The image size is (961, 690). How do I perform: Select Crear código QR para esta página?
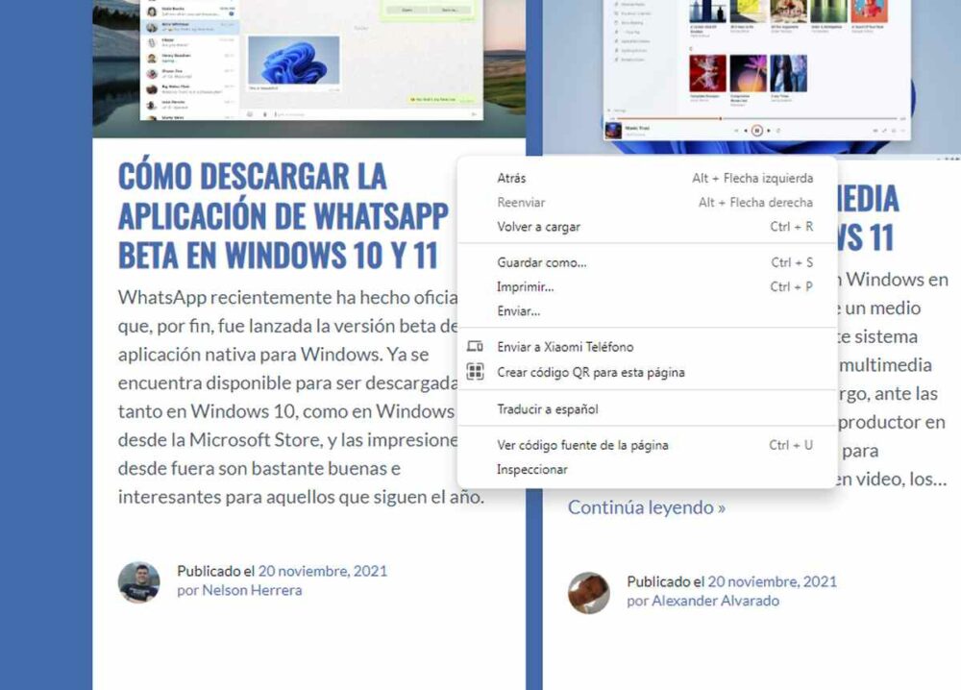pyautogui.click(x=647, y=372)
